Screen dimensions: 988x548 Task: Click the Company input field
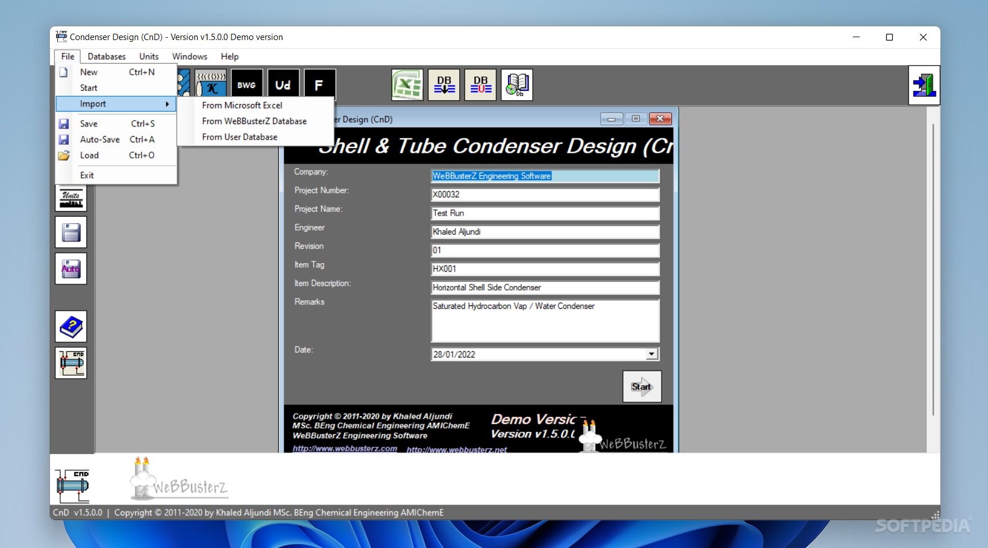pyautogui.click(x=545, y=176)
